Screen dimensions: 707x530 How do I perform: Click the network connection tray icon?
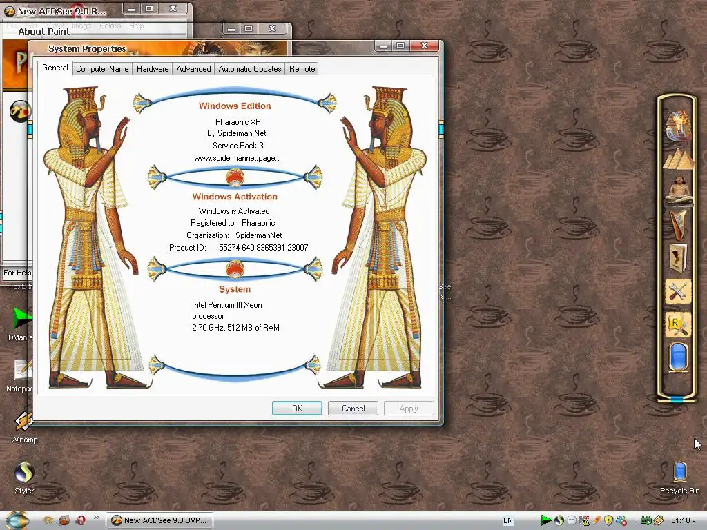pos(621,520)
